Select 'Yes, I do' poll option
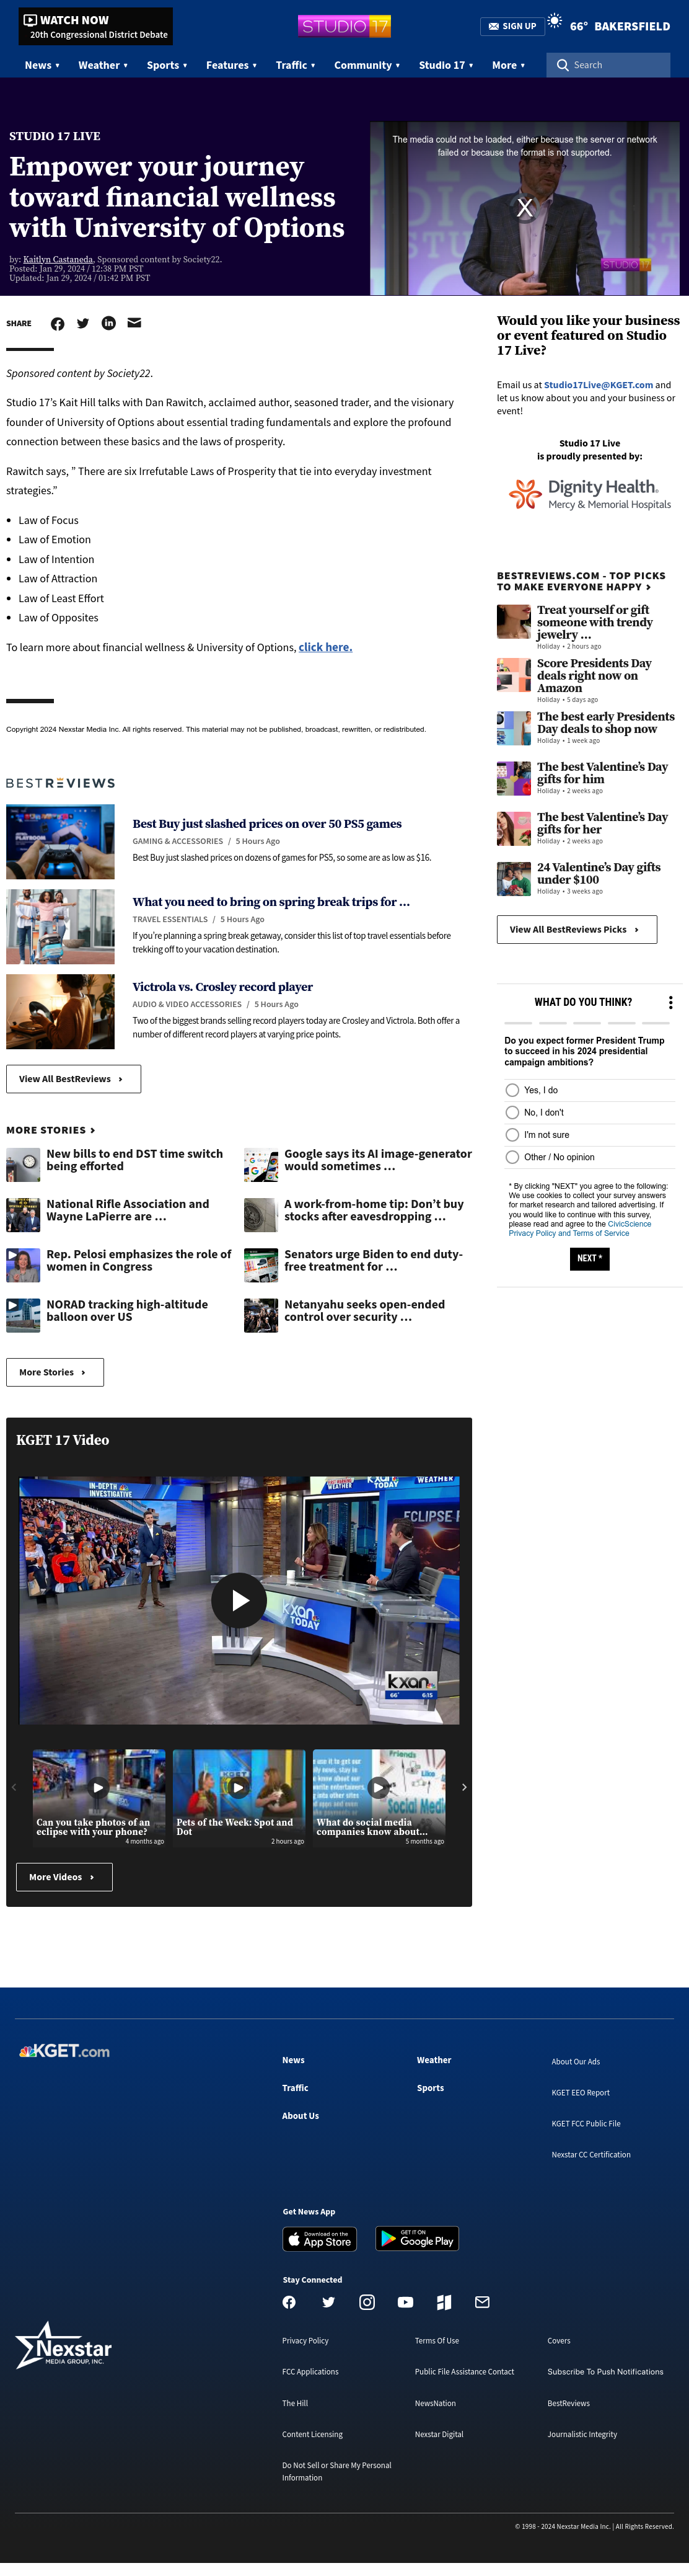 point(512,1090)
